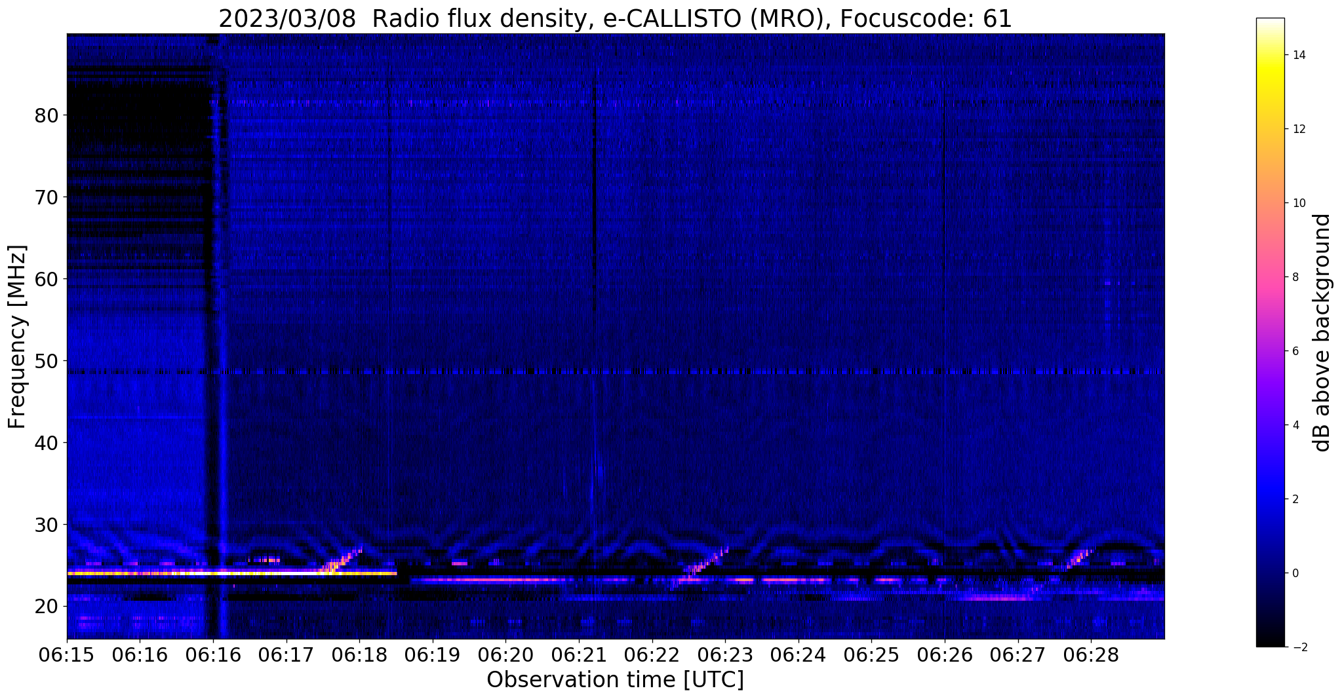Screen dimensions: 1342x699
Task: Click the rising drift burst near 06:18
Action: [x=341, y=561]
